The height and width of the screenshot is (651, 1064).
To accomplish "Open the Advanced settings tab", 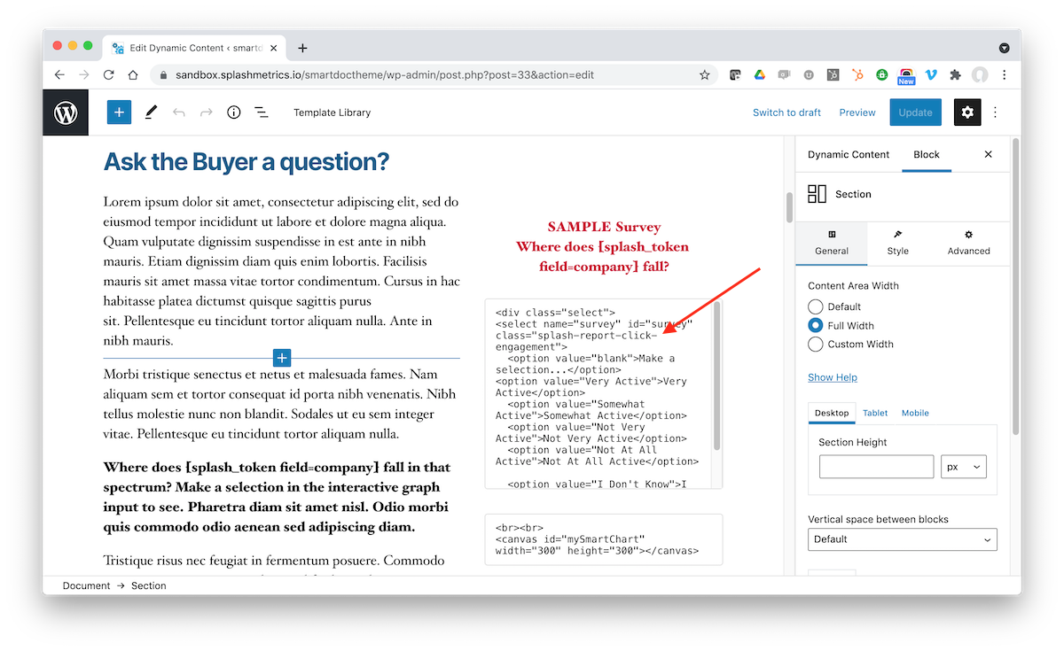I will click(x=968, y=243).
